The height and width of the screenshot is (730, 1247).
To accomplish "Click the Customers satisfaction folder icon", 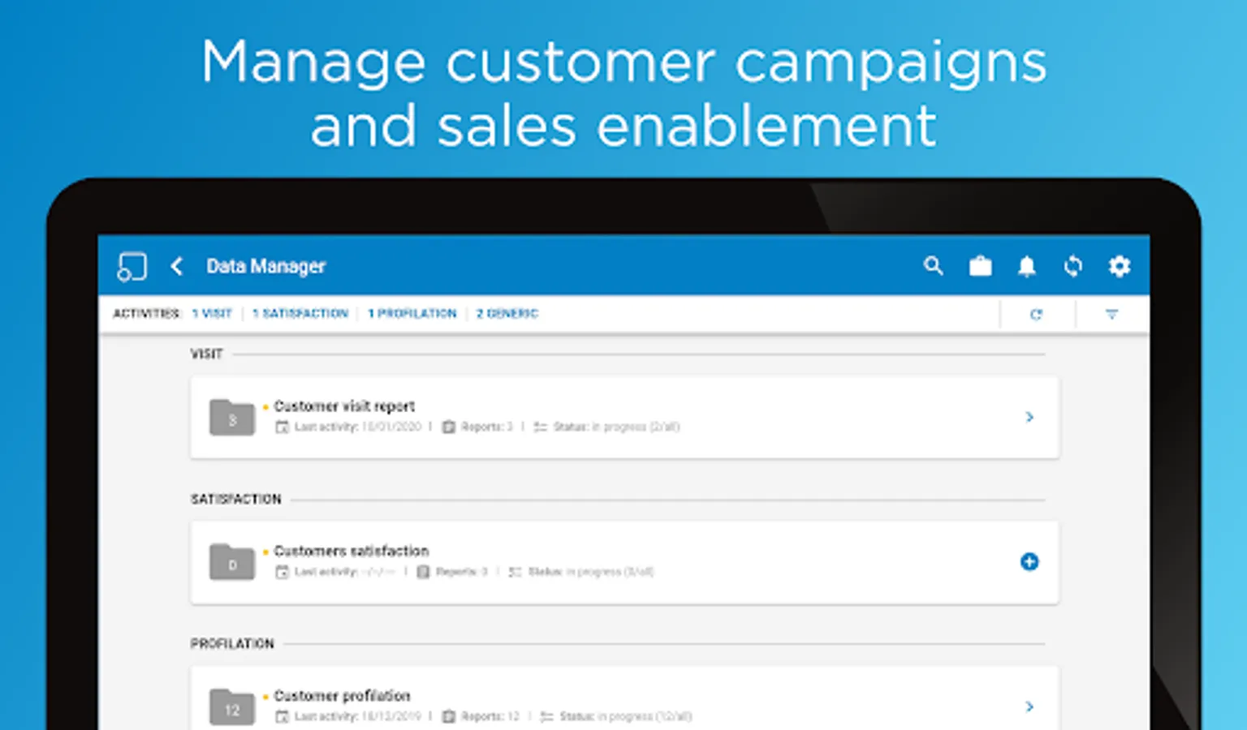I will (232, 562).
